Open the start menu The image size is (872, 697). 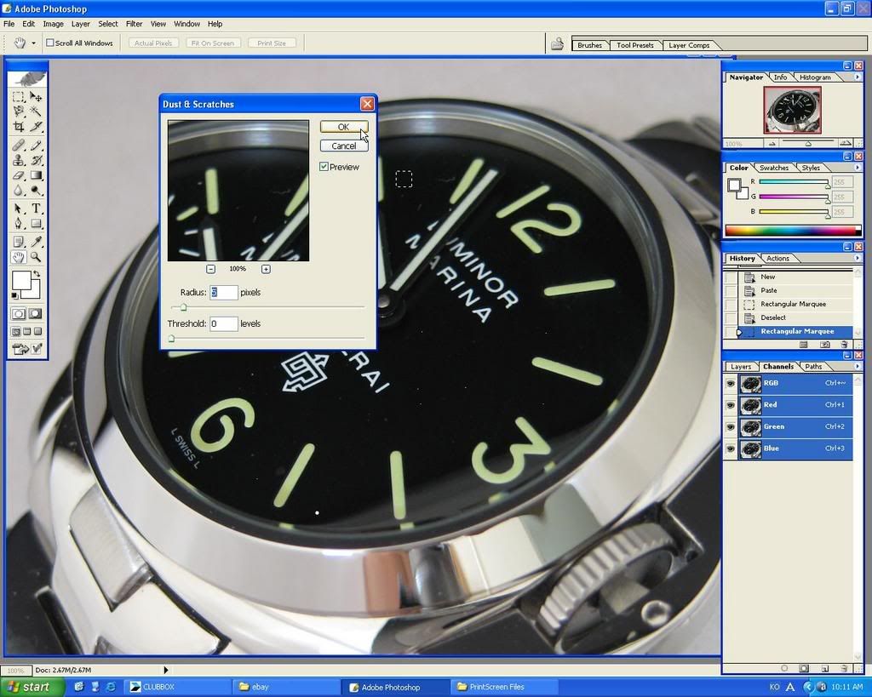tap(32, 687)
